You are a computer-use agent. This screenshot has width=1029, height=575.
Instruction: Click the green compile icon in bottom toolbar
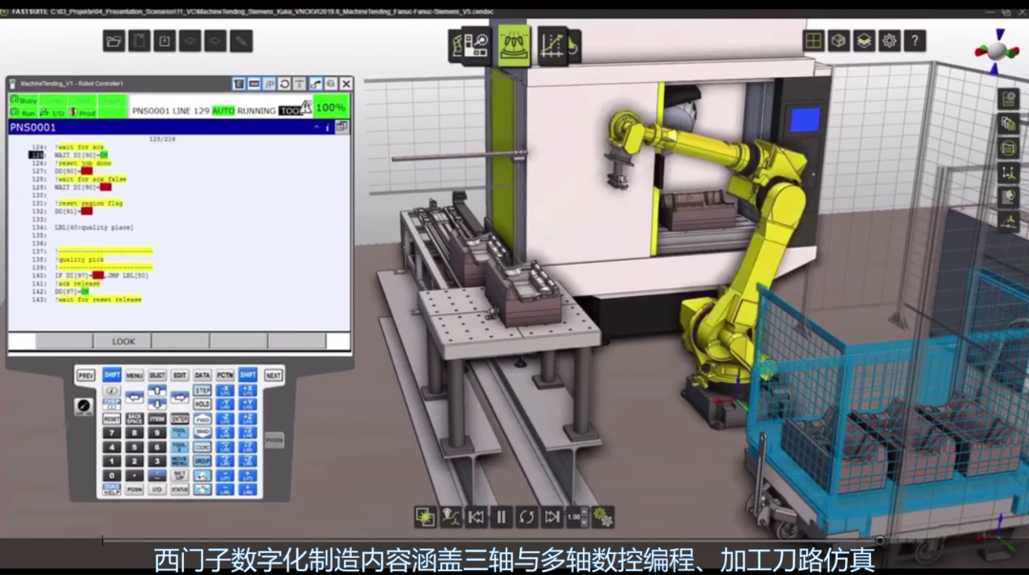[425, 515]
